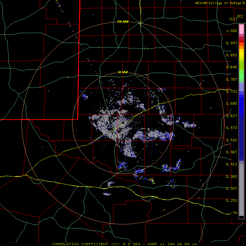Click the 100 NMI range ring label
Image resolution: width=246 pixels, height=246 pixels.
coord(123,22)
